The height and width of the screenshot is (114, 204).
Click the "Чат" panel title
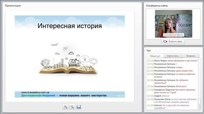(149, 51)
